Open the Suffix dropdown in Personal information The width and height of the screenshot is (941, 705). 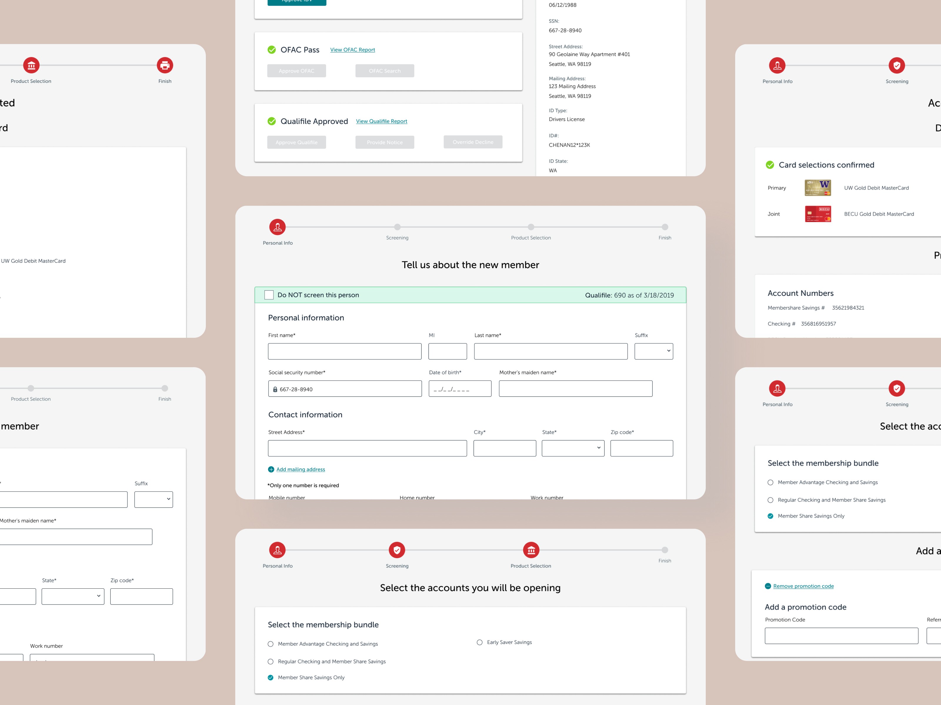653,351
